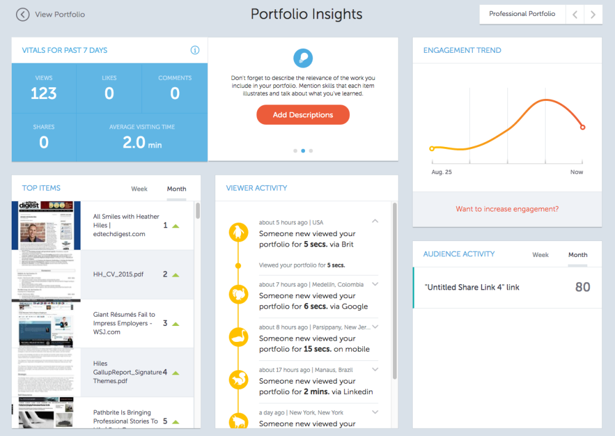Expand the New York viewer activity details
The width and height of the screenshot is (615, 436).
coord(375,412)
